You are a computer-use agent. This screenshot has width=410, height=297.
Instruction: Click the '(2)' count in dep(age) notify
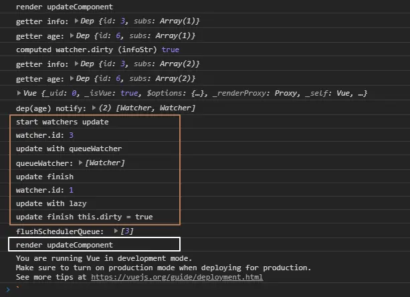[105, 108]
